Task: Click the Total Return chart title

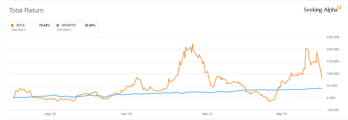Action: tap(26, 11)
